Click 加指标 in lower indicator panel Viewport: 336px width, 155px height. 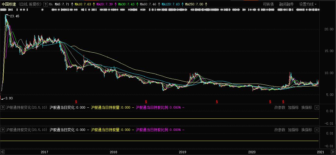[293, 130]
